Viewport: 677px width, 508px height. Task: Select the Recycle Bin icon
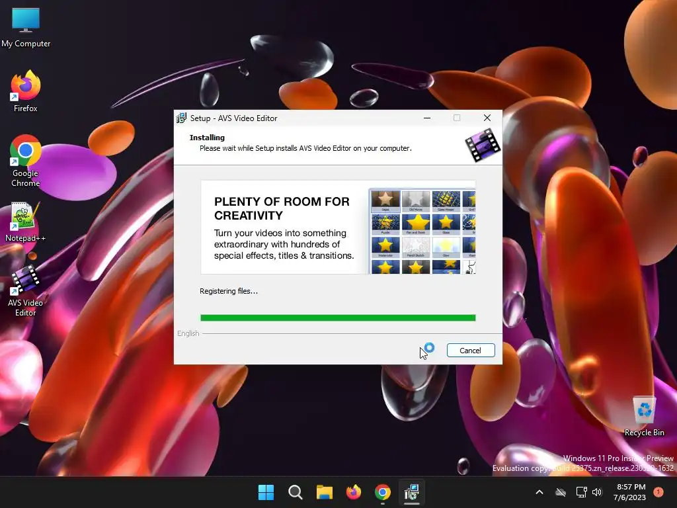[644, 417]
